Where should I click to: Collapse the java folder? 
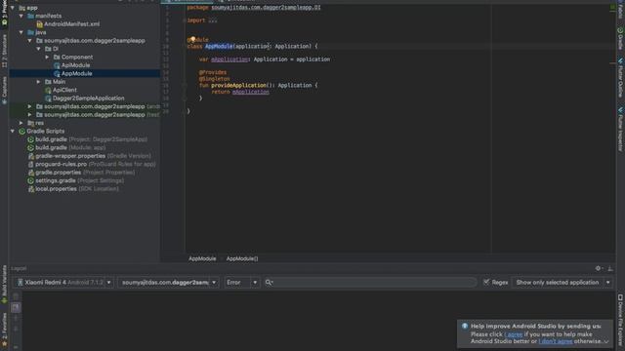(x=21, y=32)
